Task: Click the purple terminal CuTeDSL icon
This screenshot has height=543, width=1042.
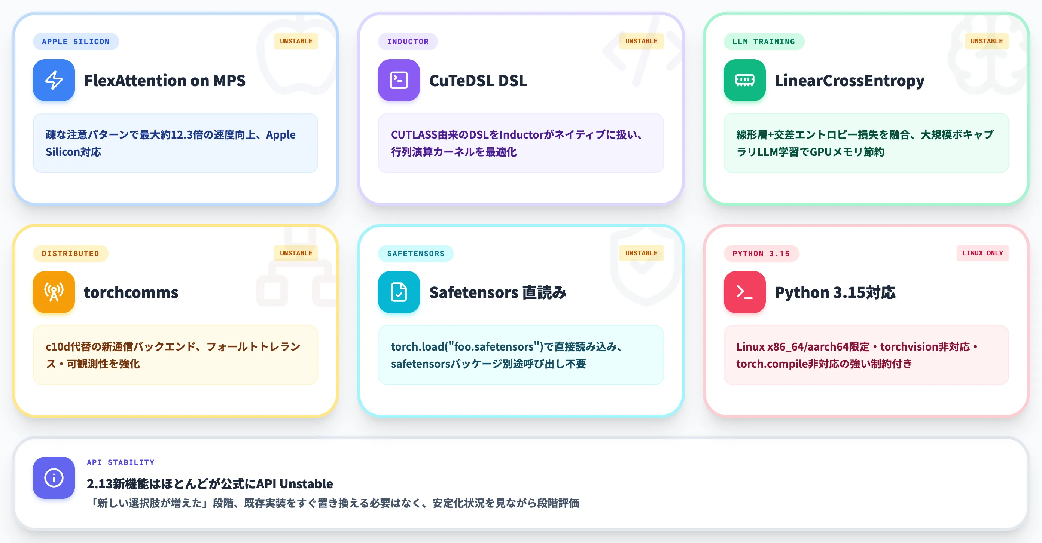Action: 399,80
